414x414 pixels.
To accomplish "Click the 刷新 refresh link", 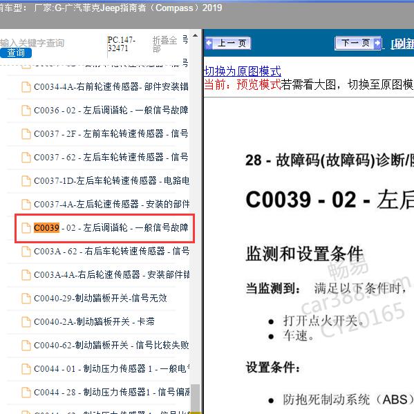I will click(x=402, y=44).
